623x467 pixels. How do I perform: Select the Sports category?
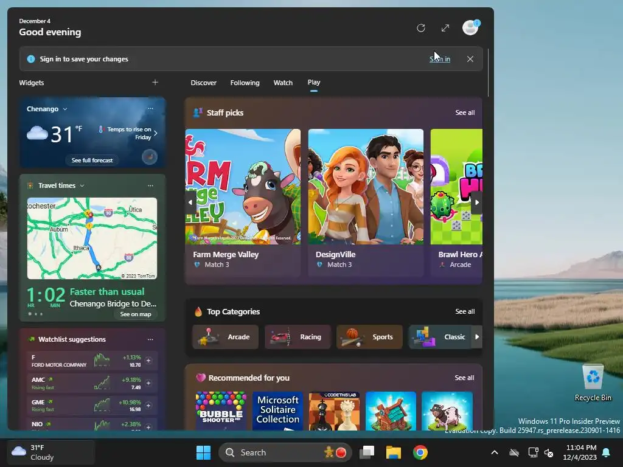(x=369, y=337)
